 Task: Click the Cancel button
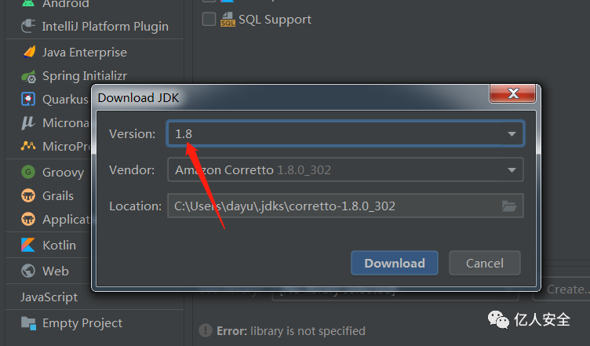click(485, 263)
